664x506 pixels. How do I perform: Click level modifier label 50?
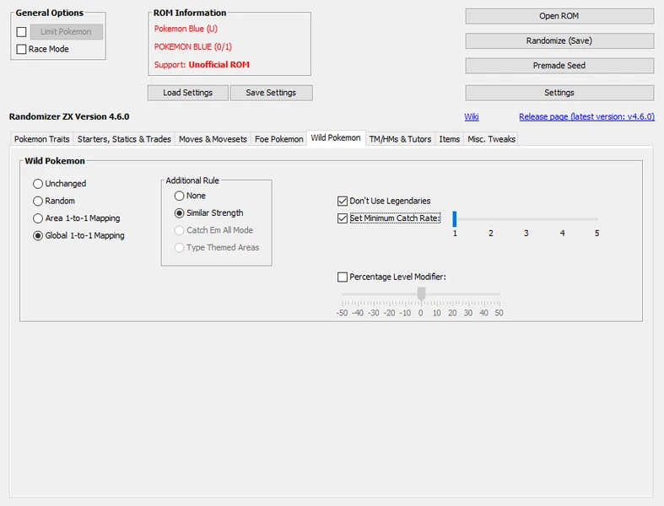pos(499,314)
